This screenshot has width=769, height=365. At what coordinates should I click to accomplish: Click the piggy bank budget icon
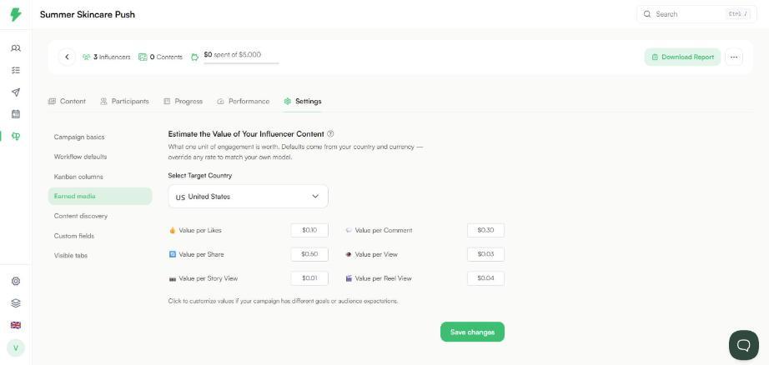tap(194, 57)
